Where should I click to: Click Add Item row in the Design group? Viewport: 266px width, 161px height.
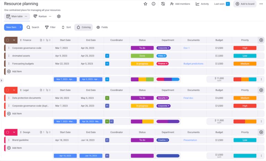click(x=17, y=148)
